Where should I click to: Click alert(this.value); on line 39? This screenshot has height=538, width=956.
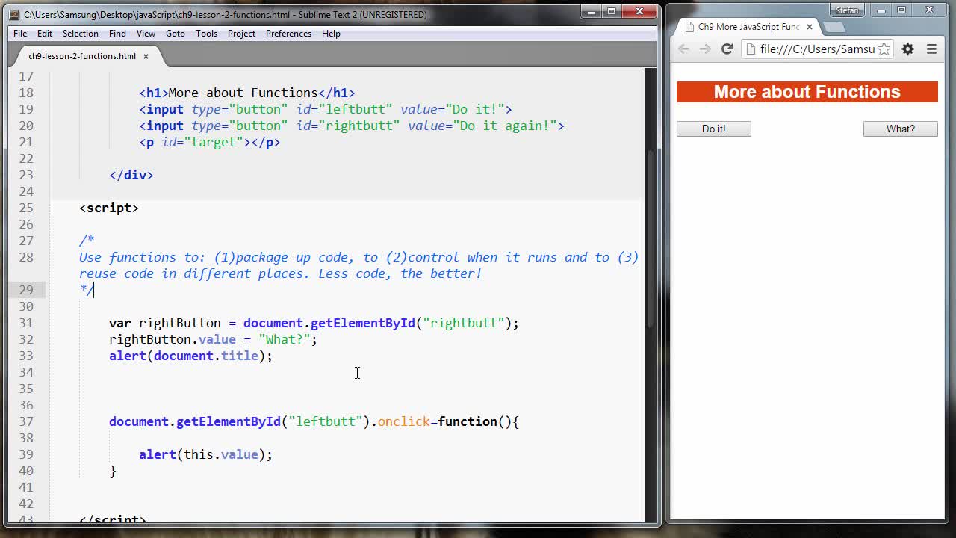click(x=206, y=454)
